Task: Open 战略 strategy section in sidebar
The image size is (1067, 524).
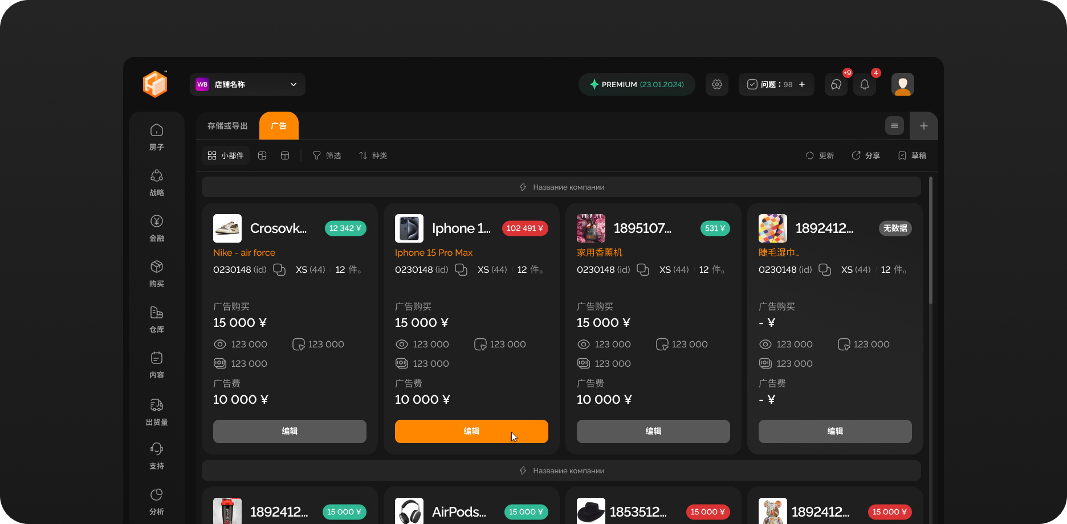Action: tap(157, 182)
